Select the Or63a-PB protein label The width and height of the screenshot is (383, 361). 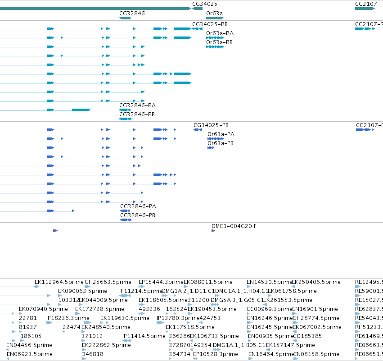click(221, 143)
